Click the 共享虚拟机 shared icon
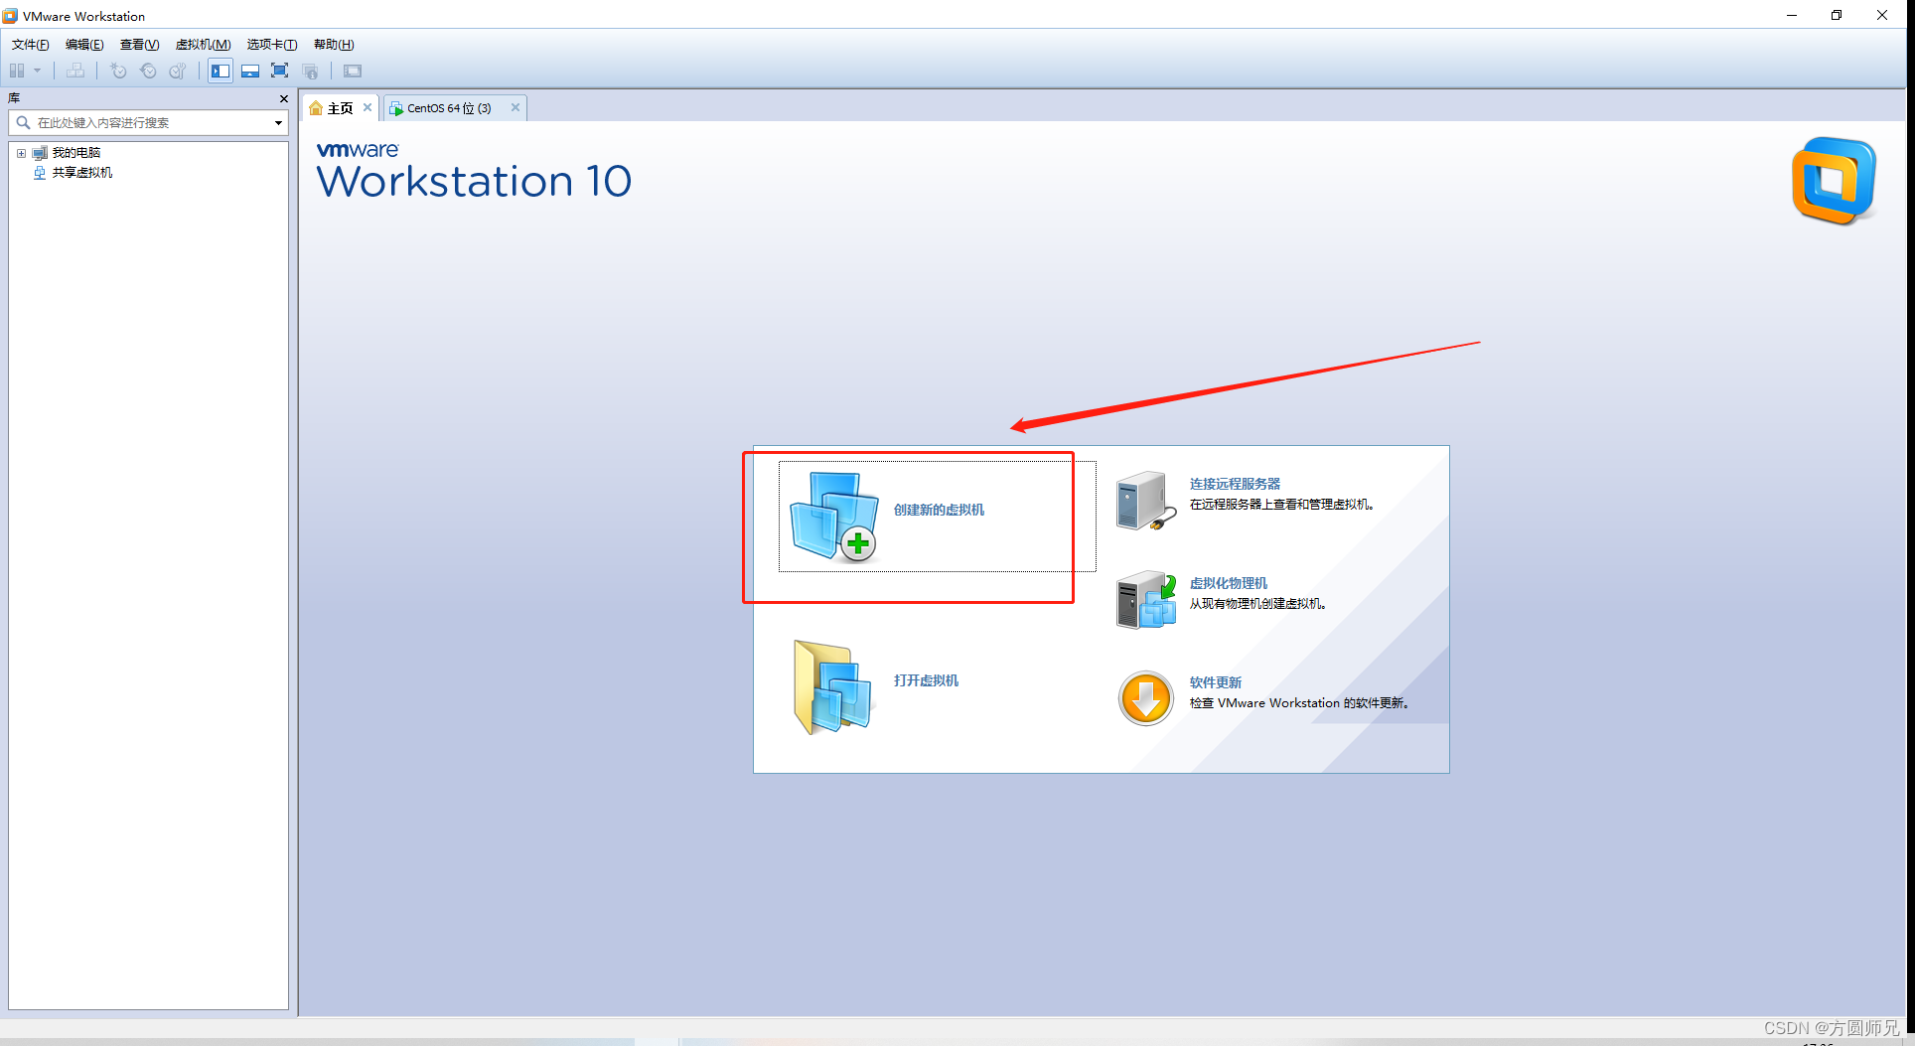1915x1046 pixels. point(40,173)
